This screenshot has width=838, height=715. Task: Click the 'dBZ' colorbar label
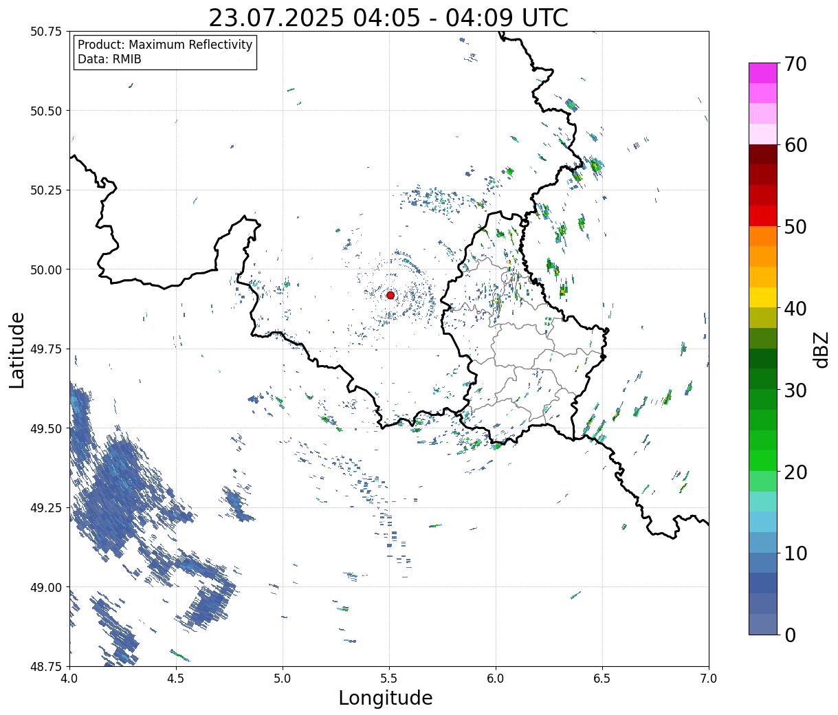pyautogui.click(x=821, y=349)
